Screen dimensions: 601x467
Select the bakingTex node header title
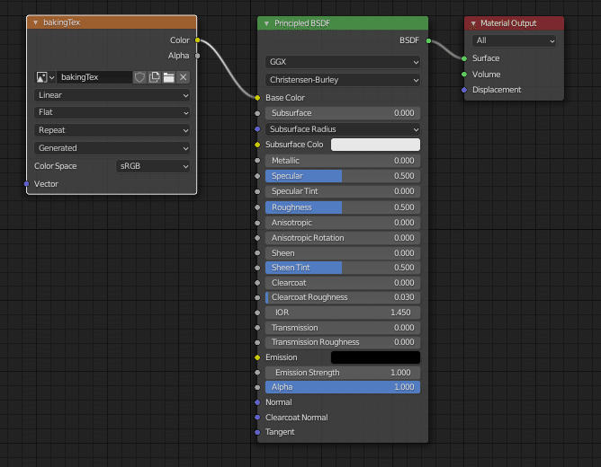[x=62, y=22]
